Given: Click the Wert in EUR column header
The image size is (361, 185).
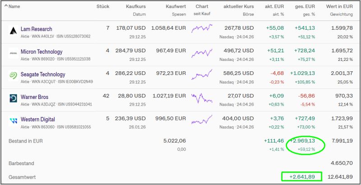Looking at the screenshot, I should [339, 7].
